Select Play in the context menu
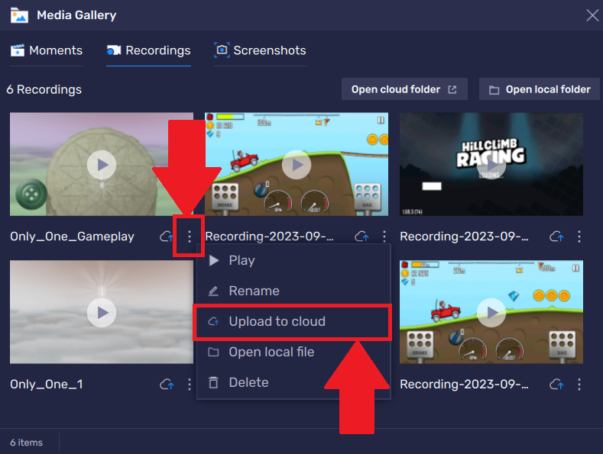 (242, 260)
